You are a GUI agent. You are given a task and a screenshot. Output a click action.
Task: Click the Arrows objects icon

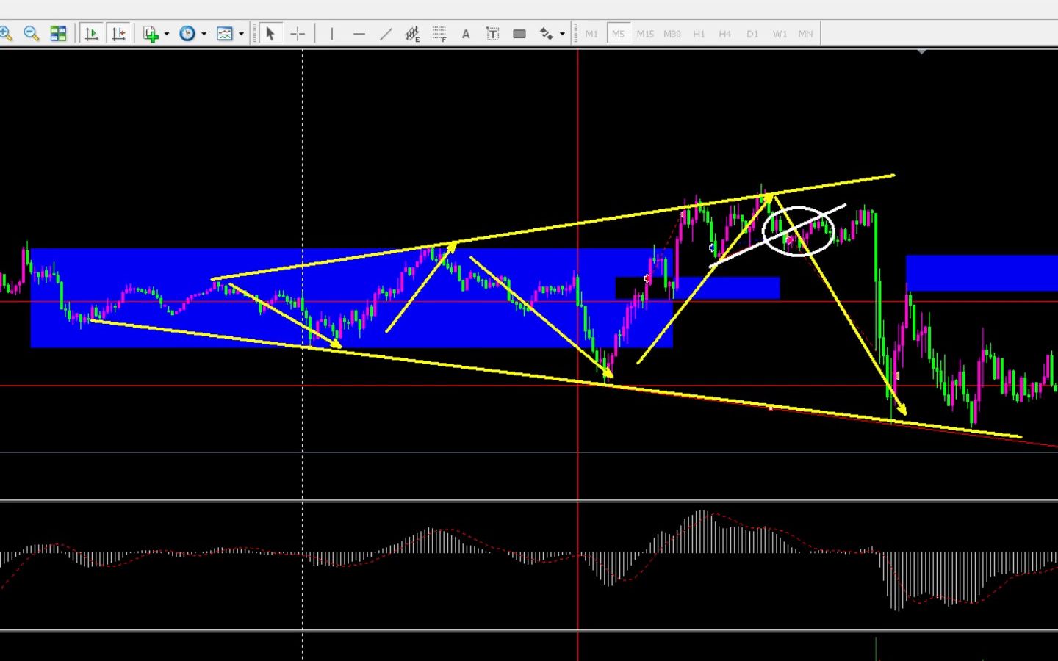point(546,33)
